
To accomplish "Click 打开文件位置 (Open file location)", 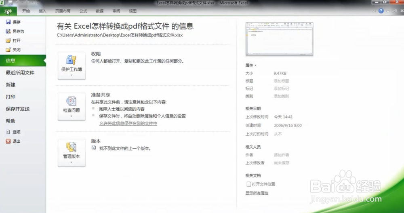I will coord(263,184).
